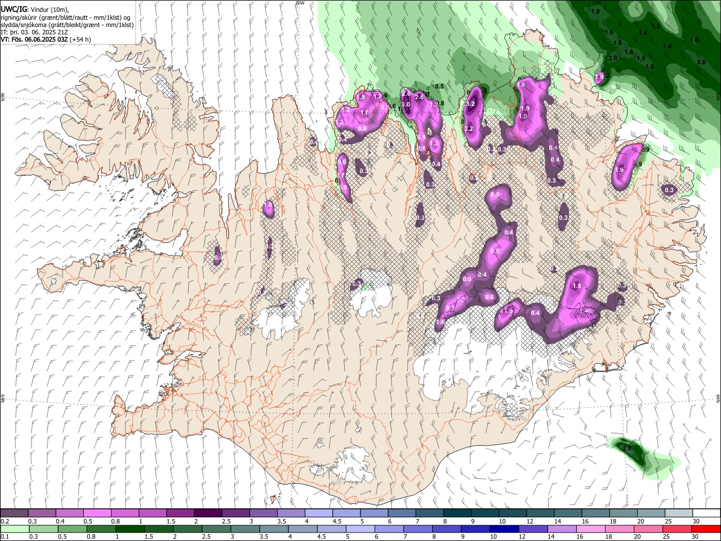Click the "1.5" value in the purple snow area
This screenshot has height=541, width=721.
pyautogui.click(x=509, y=311)
